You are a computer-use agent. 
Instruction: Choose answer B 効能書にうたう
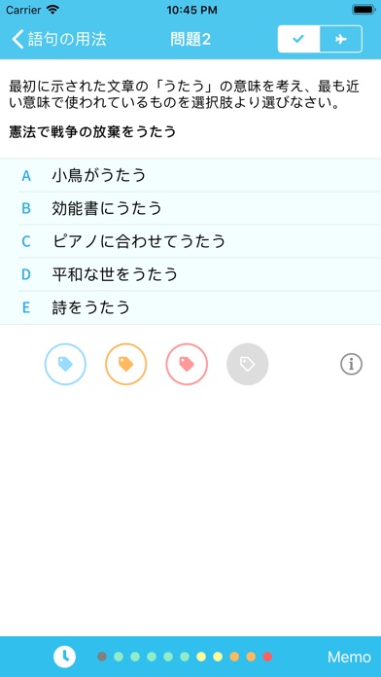pyautogui.click(x=190, y=208)
